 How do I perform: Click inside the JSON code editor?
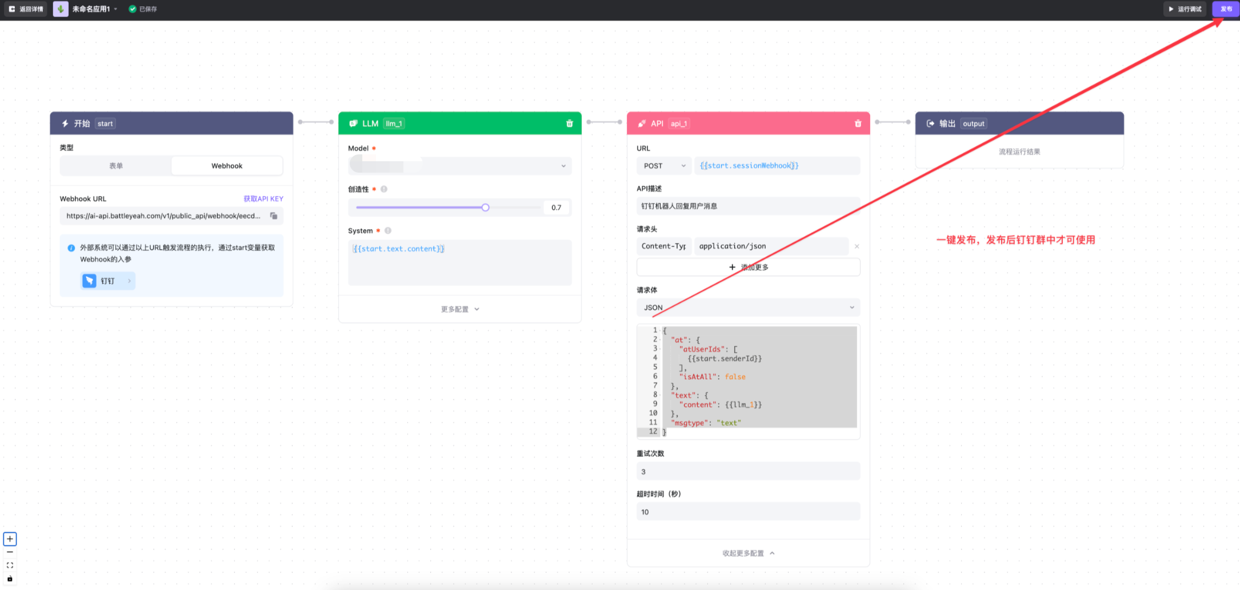[749, 381]
